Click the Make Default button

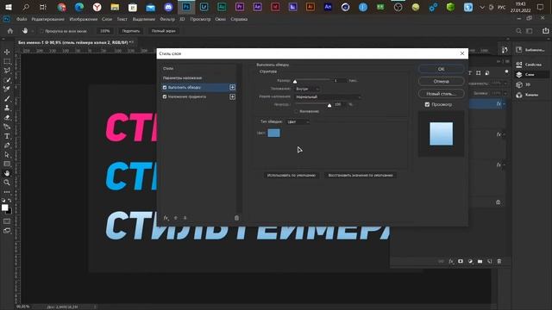tap(292, 175)
